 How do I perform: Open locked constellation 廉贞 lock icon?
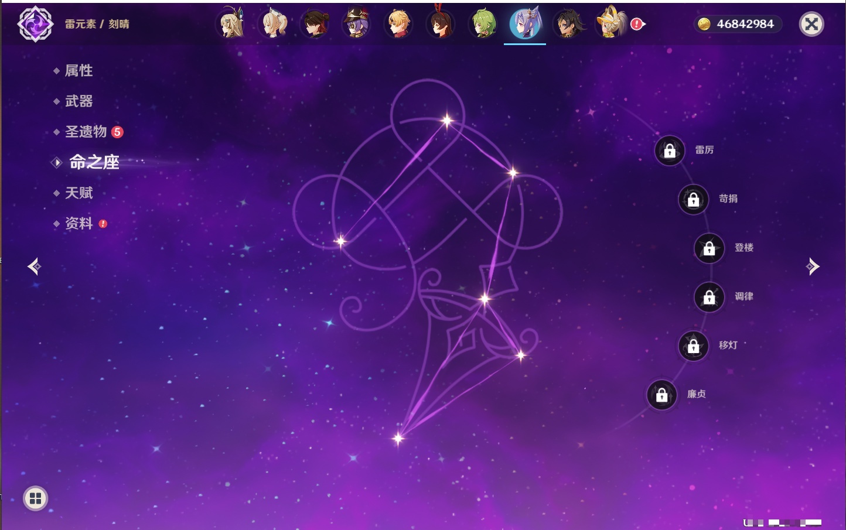pyautogui.click(x=662, y=395)
